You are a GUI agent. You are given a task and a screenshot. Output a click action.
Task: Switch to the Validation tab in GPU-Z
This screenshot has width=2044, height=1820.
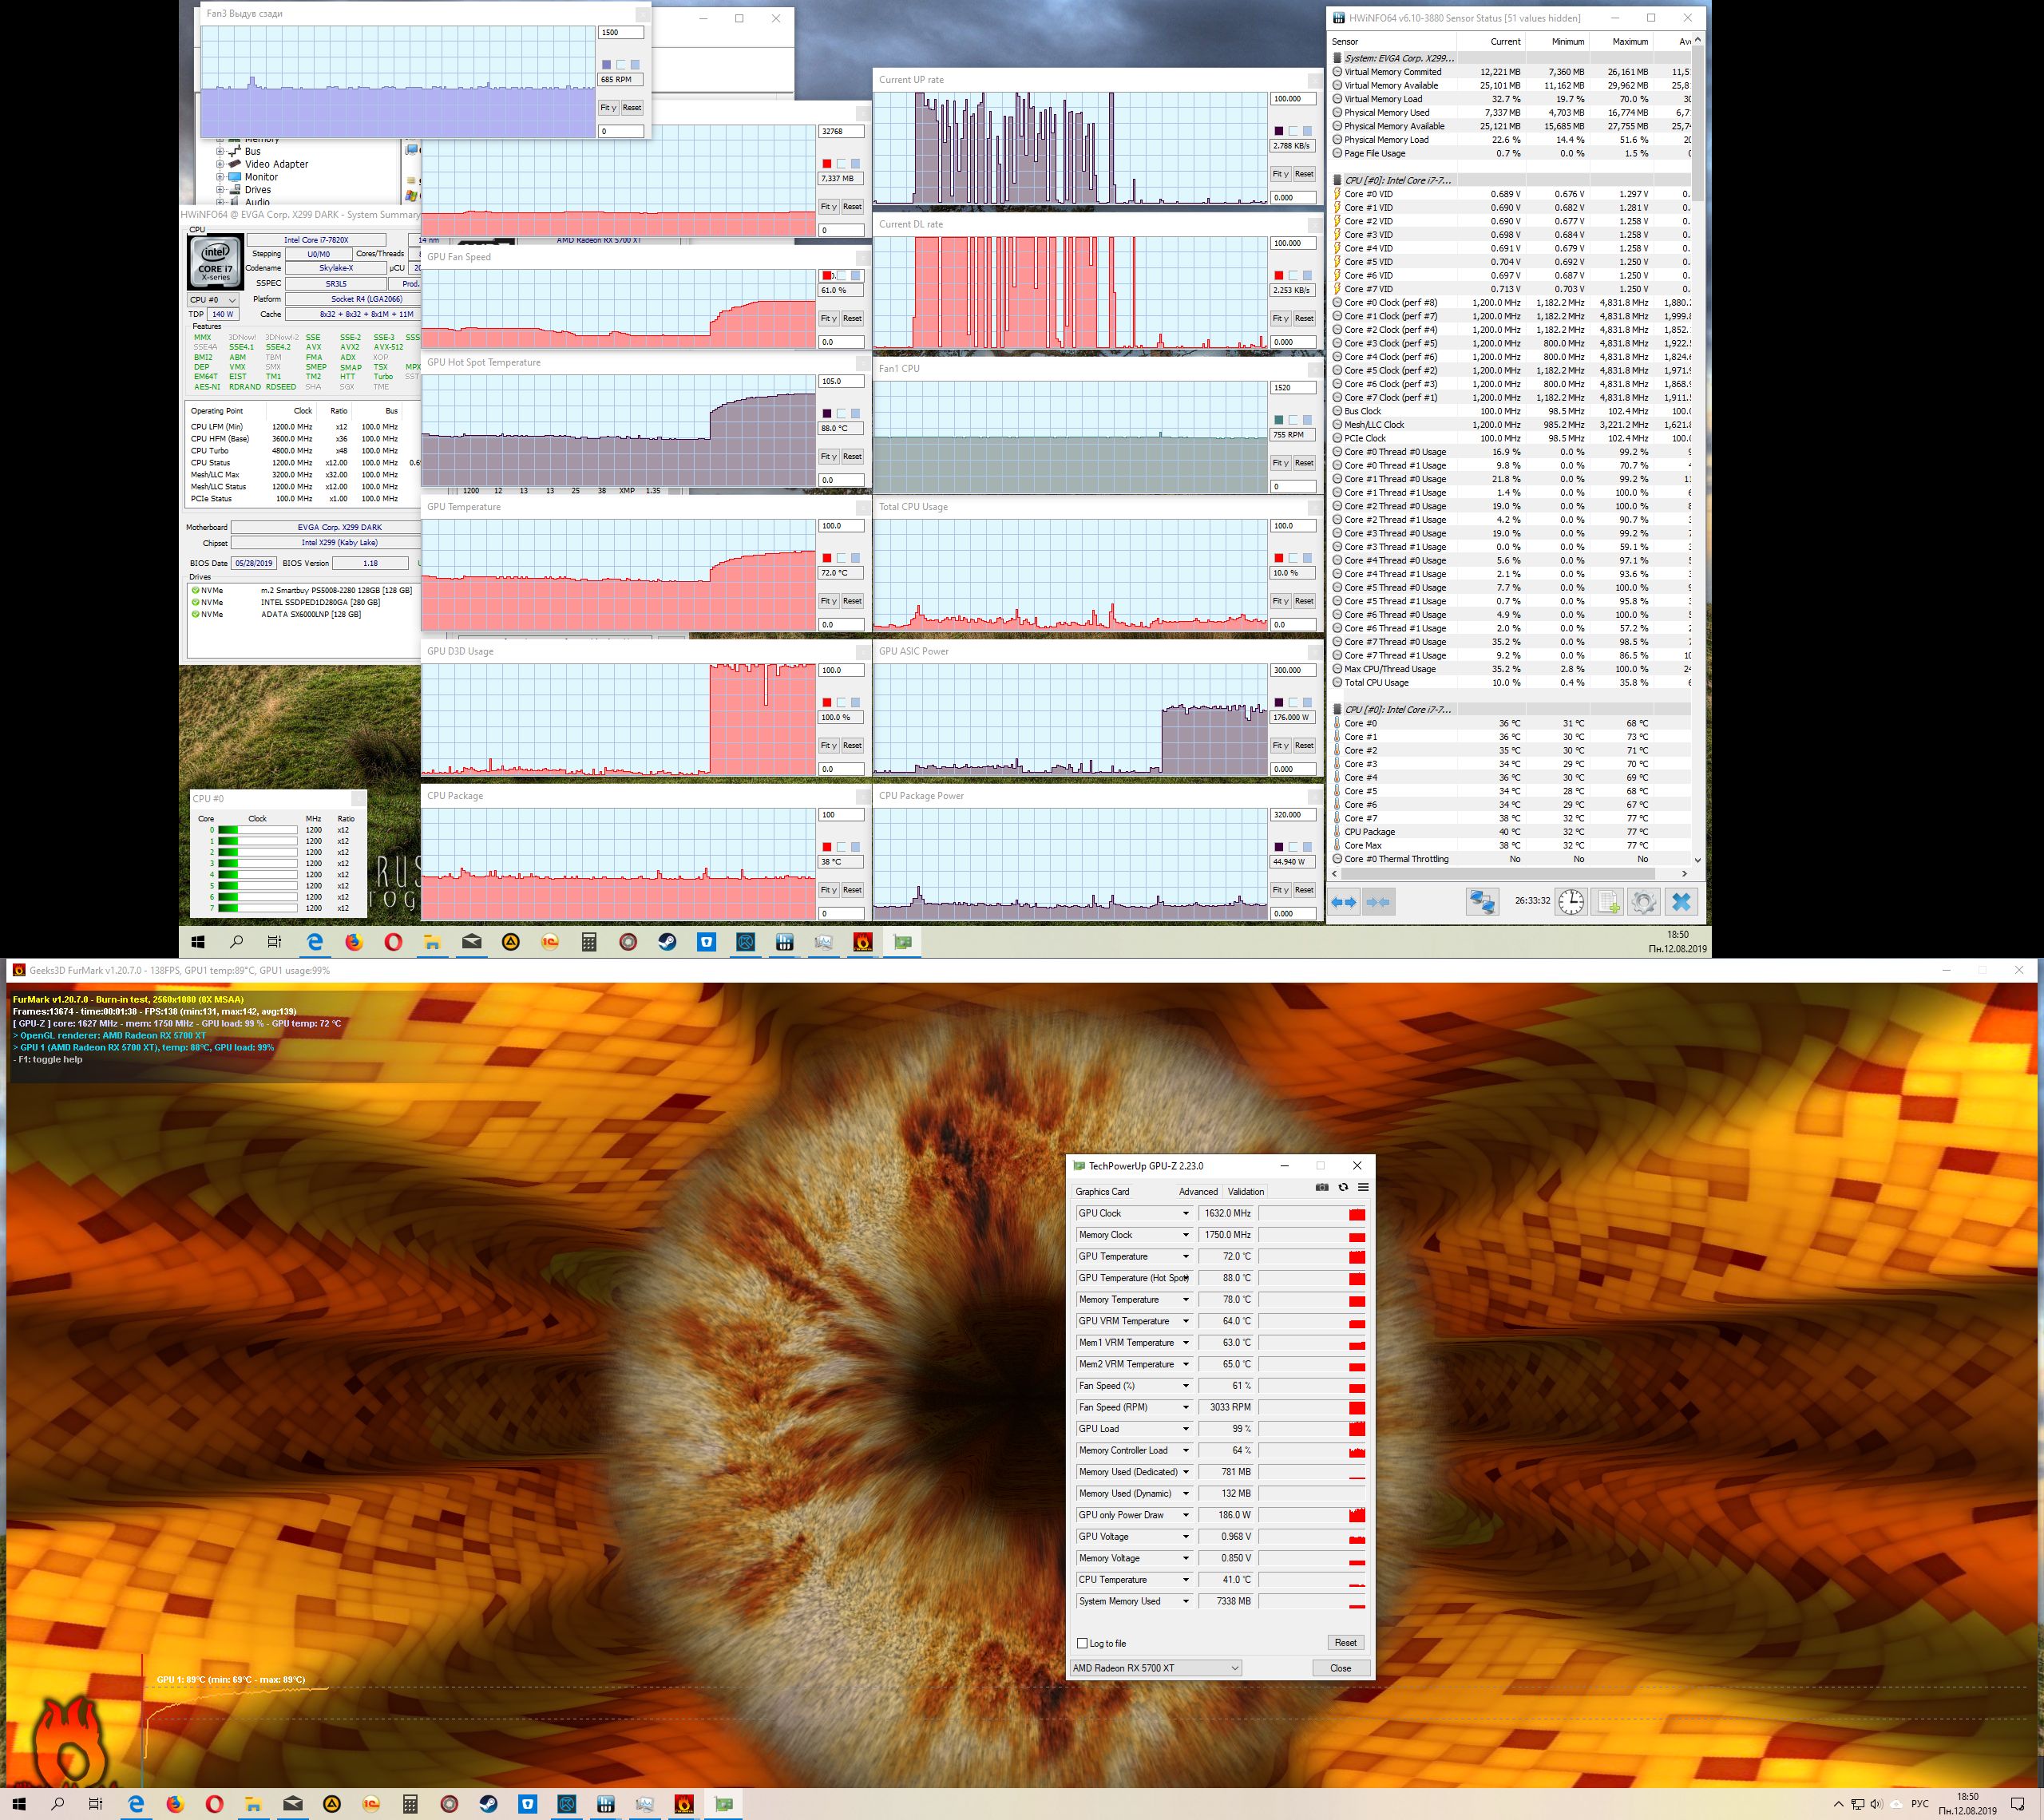pos(1246,1191)
